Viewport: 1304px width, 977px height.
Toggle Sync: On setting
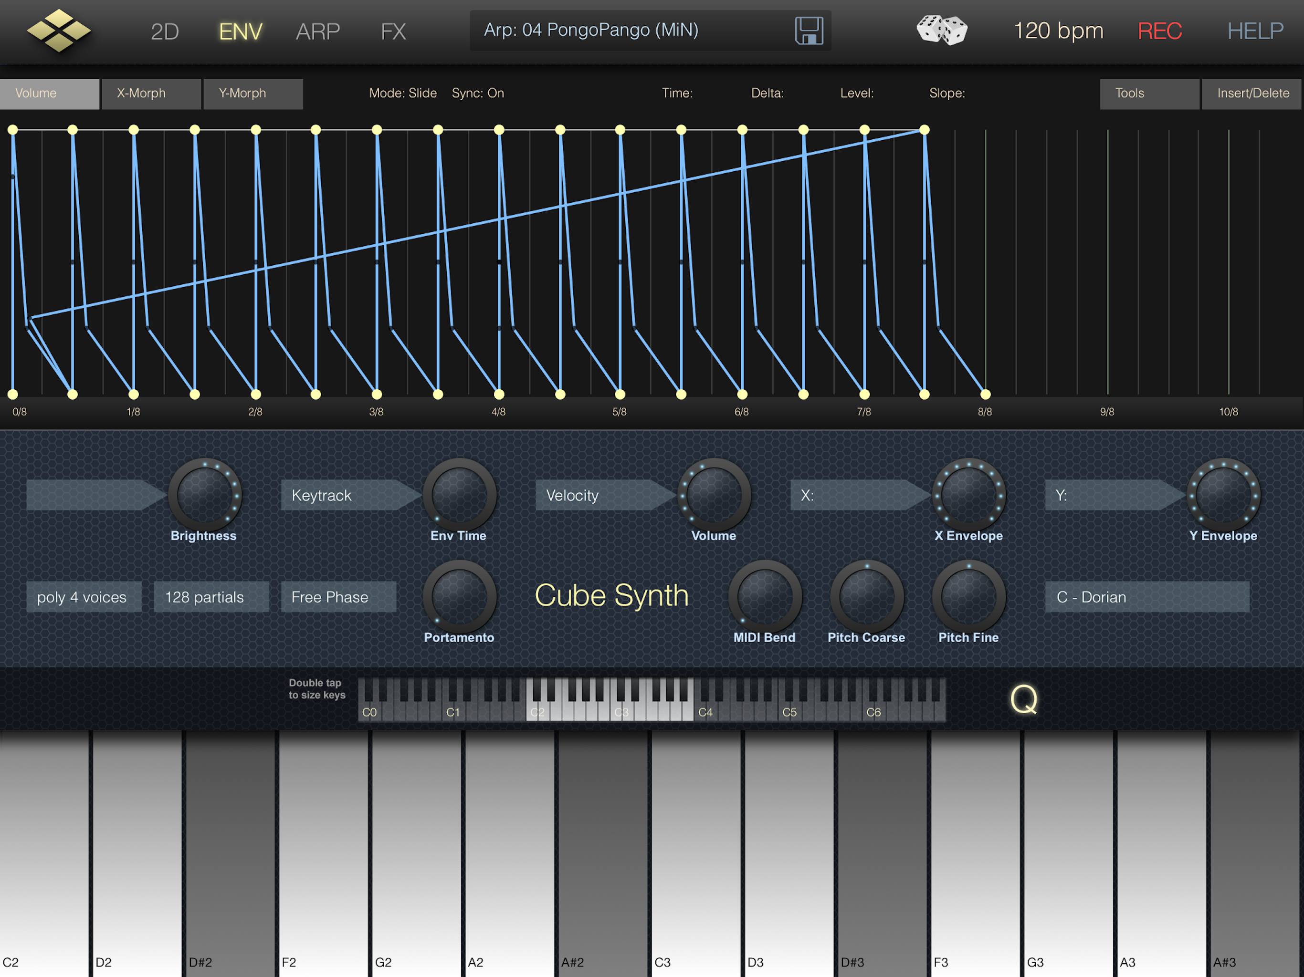[x=477, y=93]
